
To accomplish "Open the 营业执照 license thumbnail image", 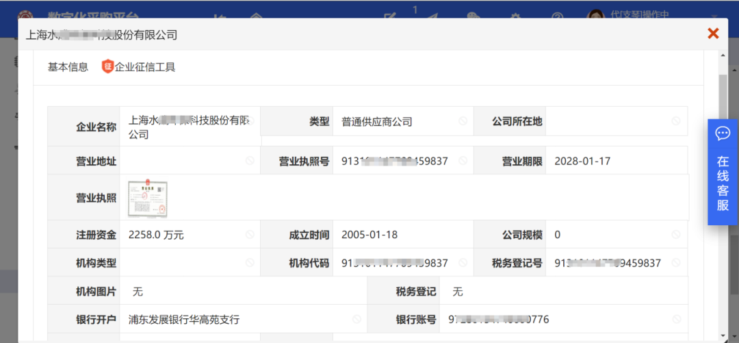I will coord(147,199).
